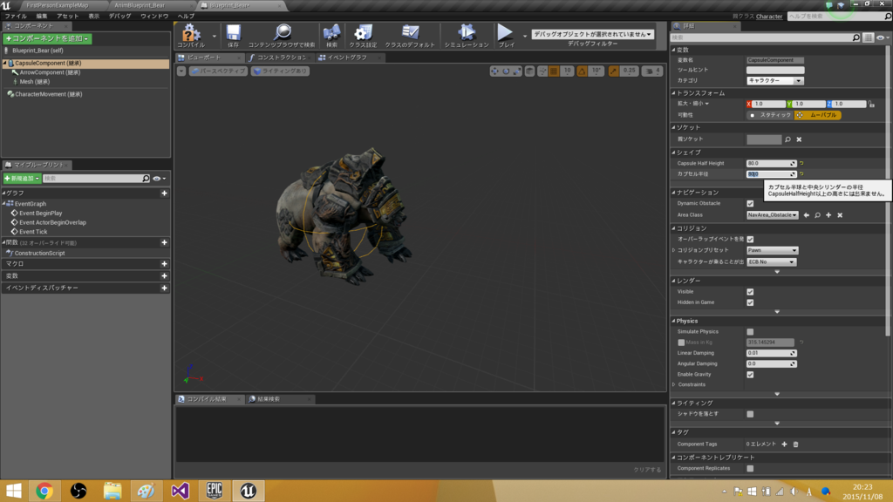Create new Area Class with plus icon
893x502 pixels.
tap(828, 215)
